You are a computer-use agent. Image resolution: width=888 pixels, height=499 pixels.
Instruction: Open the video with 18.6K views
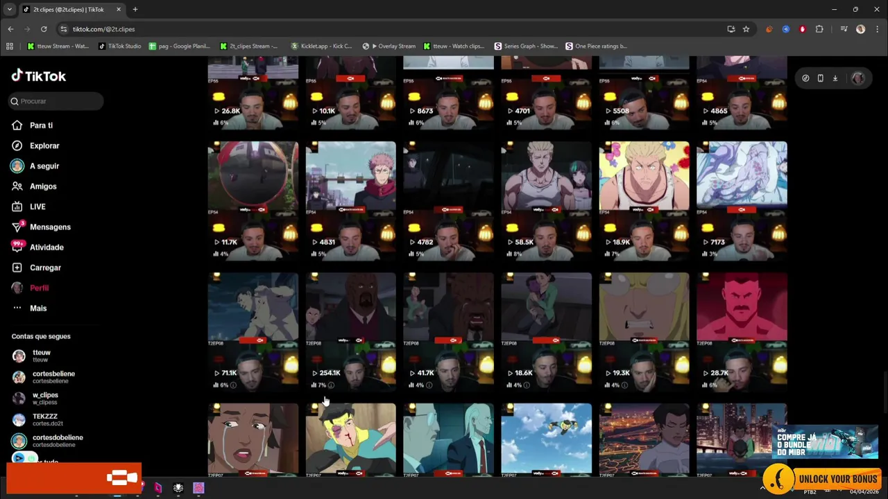pos(547,332)
